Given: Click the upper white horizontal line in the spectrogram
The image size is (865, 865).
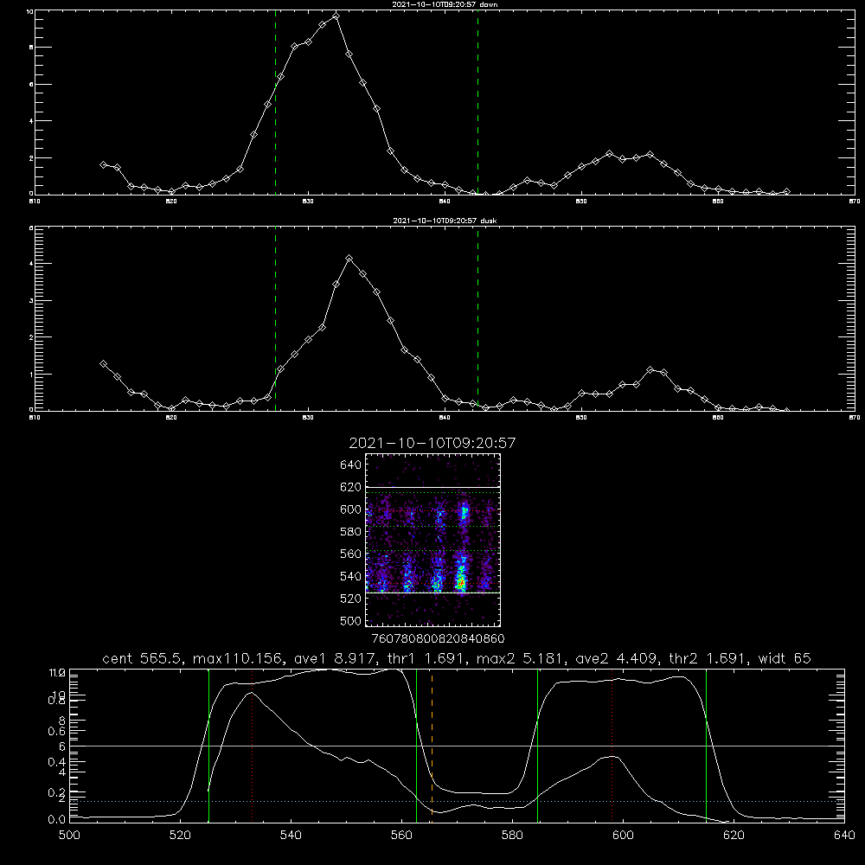Looking at the screenshot, I should coord(432,487).
